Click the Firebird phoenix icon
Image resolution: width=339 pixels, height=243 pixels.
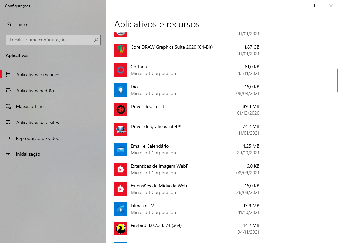click(x=121, y=229)
